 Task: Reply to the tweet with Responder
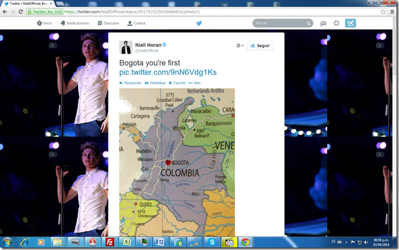pyautogui.click(x=131, y=83)
